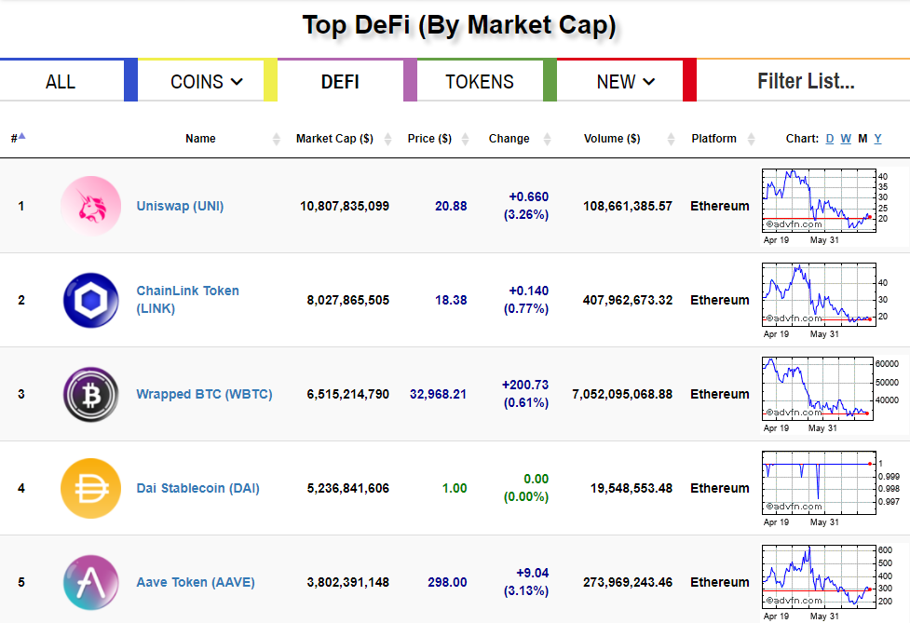Click the Price ($) column header

coord(429,139)
